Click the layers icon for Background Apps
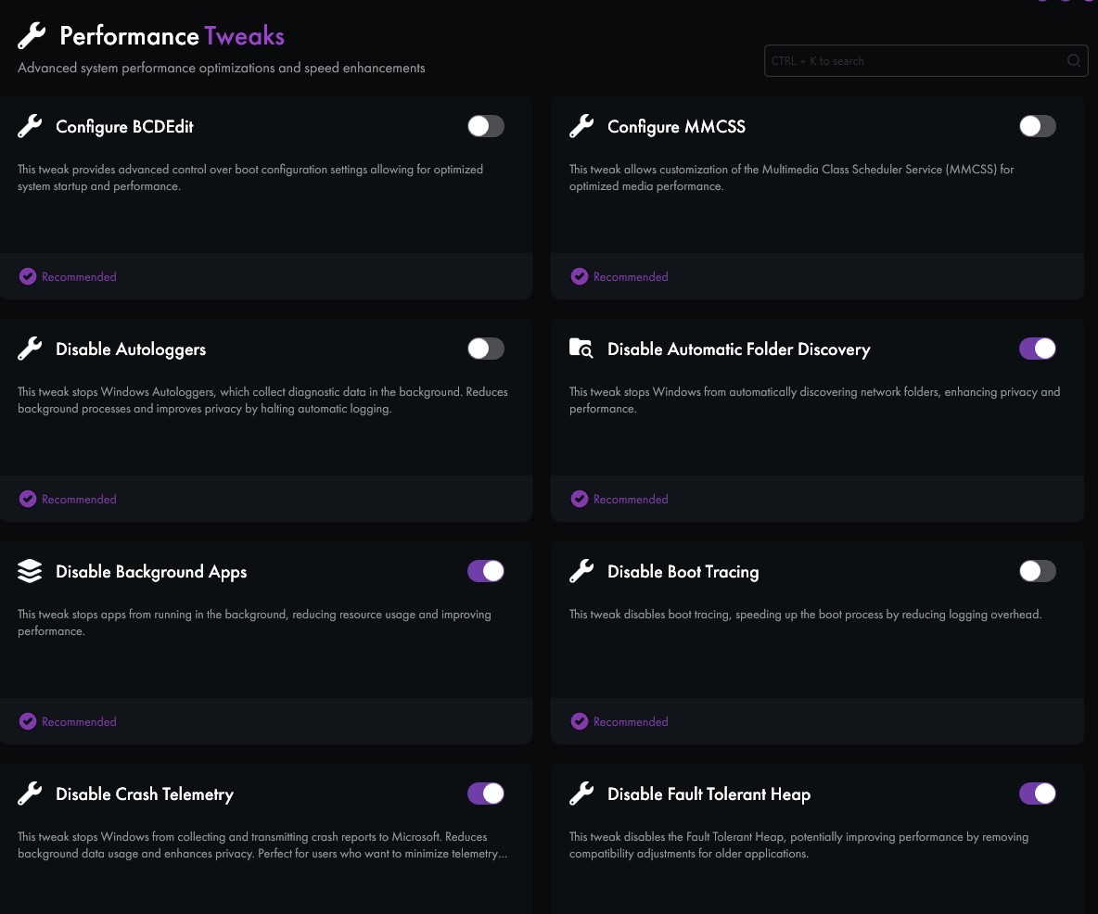 tap(30, 571)
